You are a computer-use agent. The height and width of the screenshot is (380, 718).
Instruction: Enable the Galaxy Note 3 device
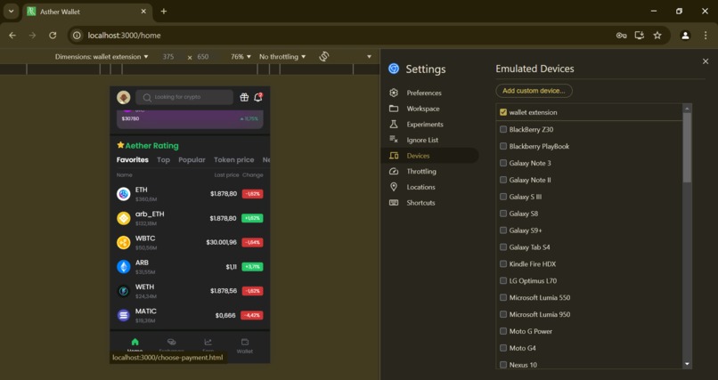pyautogui.click(x=503, y=163)
